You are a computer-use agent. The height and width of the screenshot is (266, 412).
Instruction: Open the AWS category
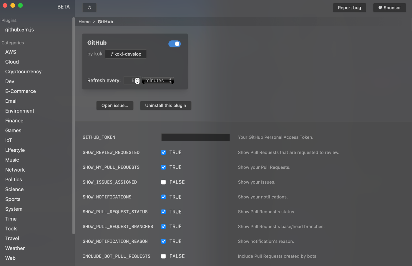[11, 52]
